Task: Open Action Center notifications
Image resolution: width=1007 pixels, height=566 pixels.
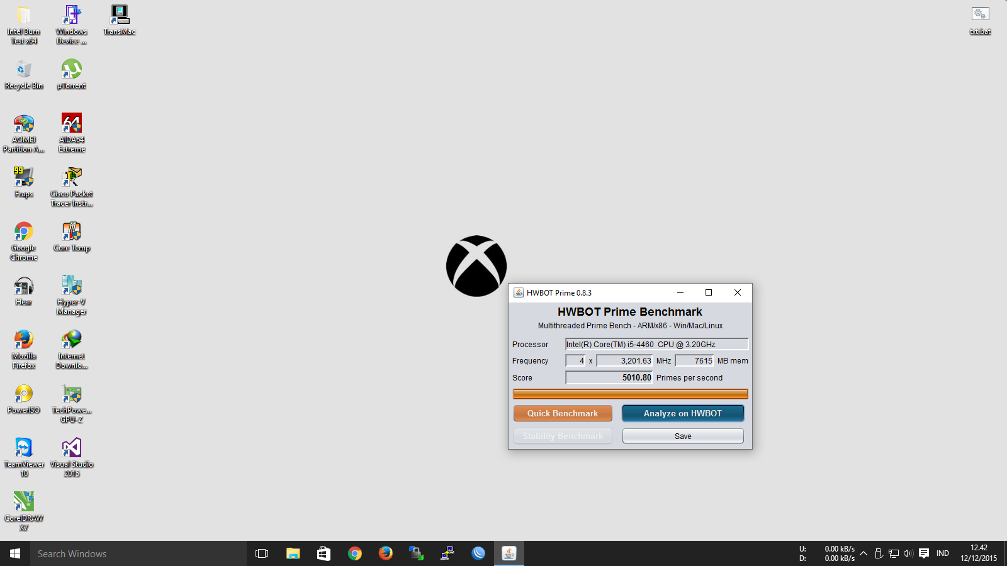Action: 924,553
